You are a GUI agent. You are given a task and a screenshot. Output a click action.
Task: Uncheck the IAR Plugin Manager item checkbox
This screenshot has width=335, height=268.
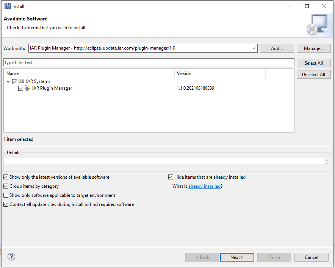point(20,88)
